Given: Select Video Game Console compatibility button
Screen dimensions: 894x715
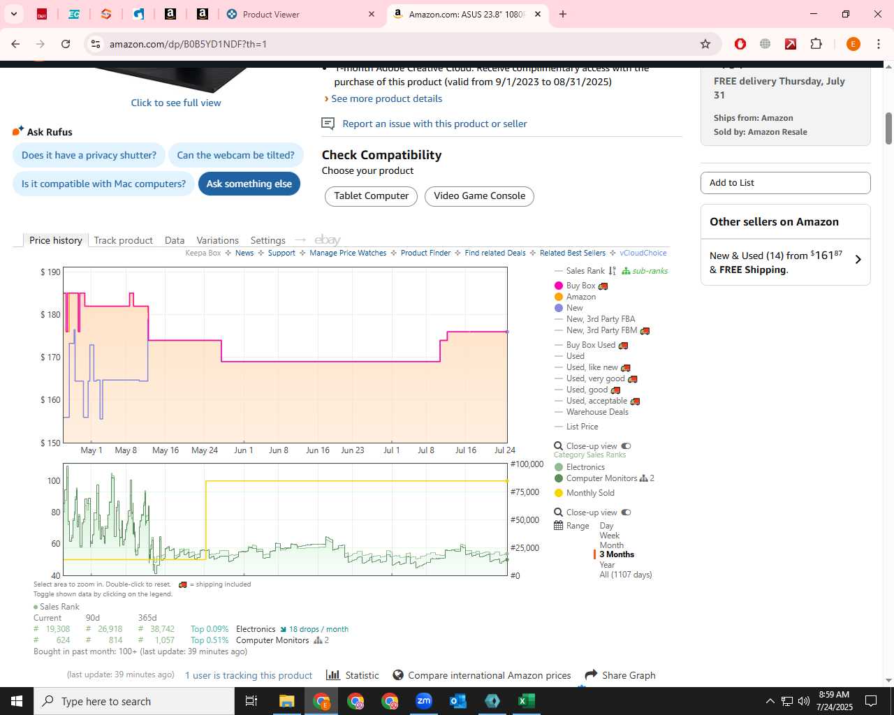Looking at the screenshot, I should 479,196.
